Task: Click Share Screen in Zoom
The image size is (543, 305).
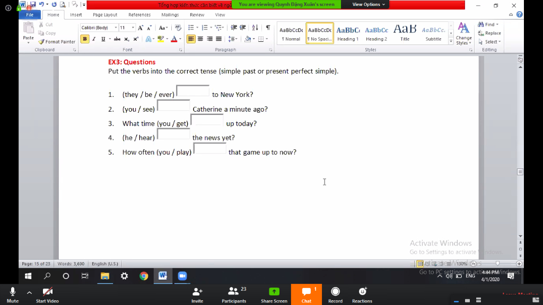Action: point(274,294)
